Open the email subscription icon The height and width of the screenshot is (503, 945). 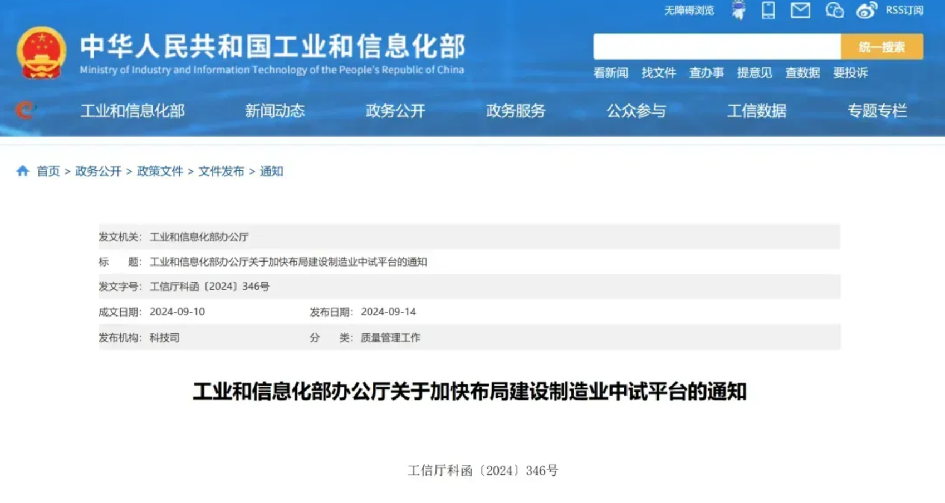[x=800, y=10]
